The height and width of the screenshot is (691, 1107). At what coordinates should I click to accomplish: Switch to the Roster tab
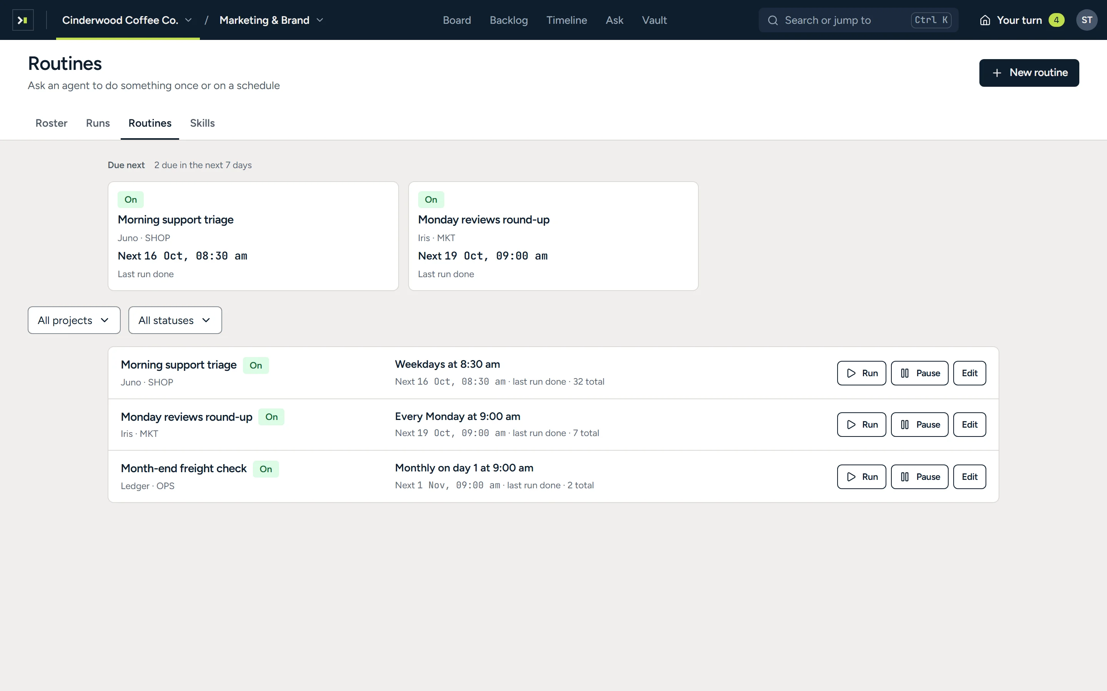[51, 123]
